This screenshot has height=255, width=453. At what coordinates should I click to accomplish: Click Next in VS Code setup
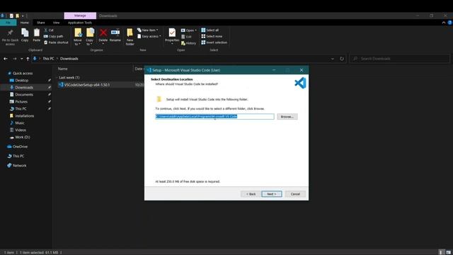pyautogui.click(x=272, y=194)
